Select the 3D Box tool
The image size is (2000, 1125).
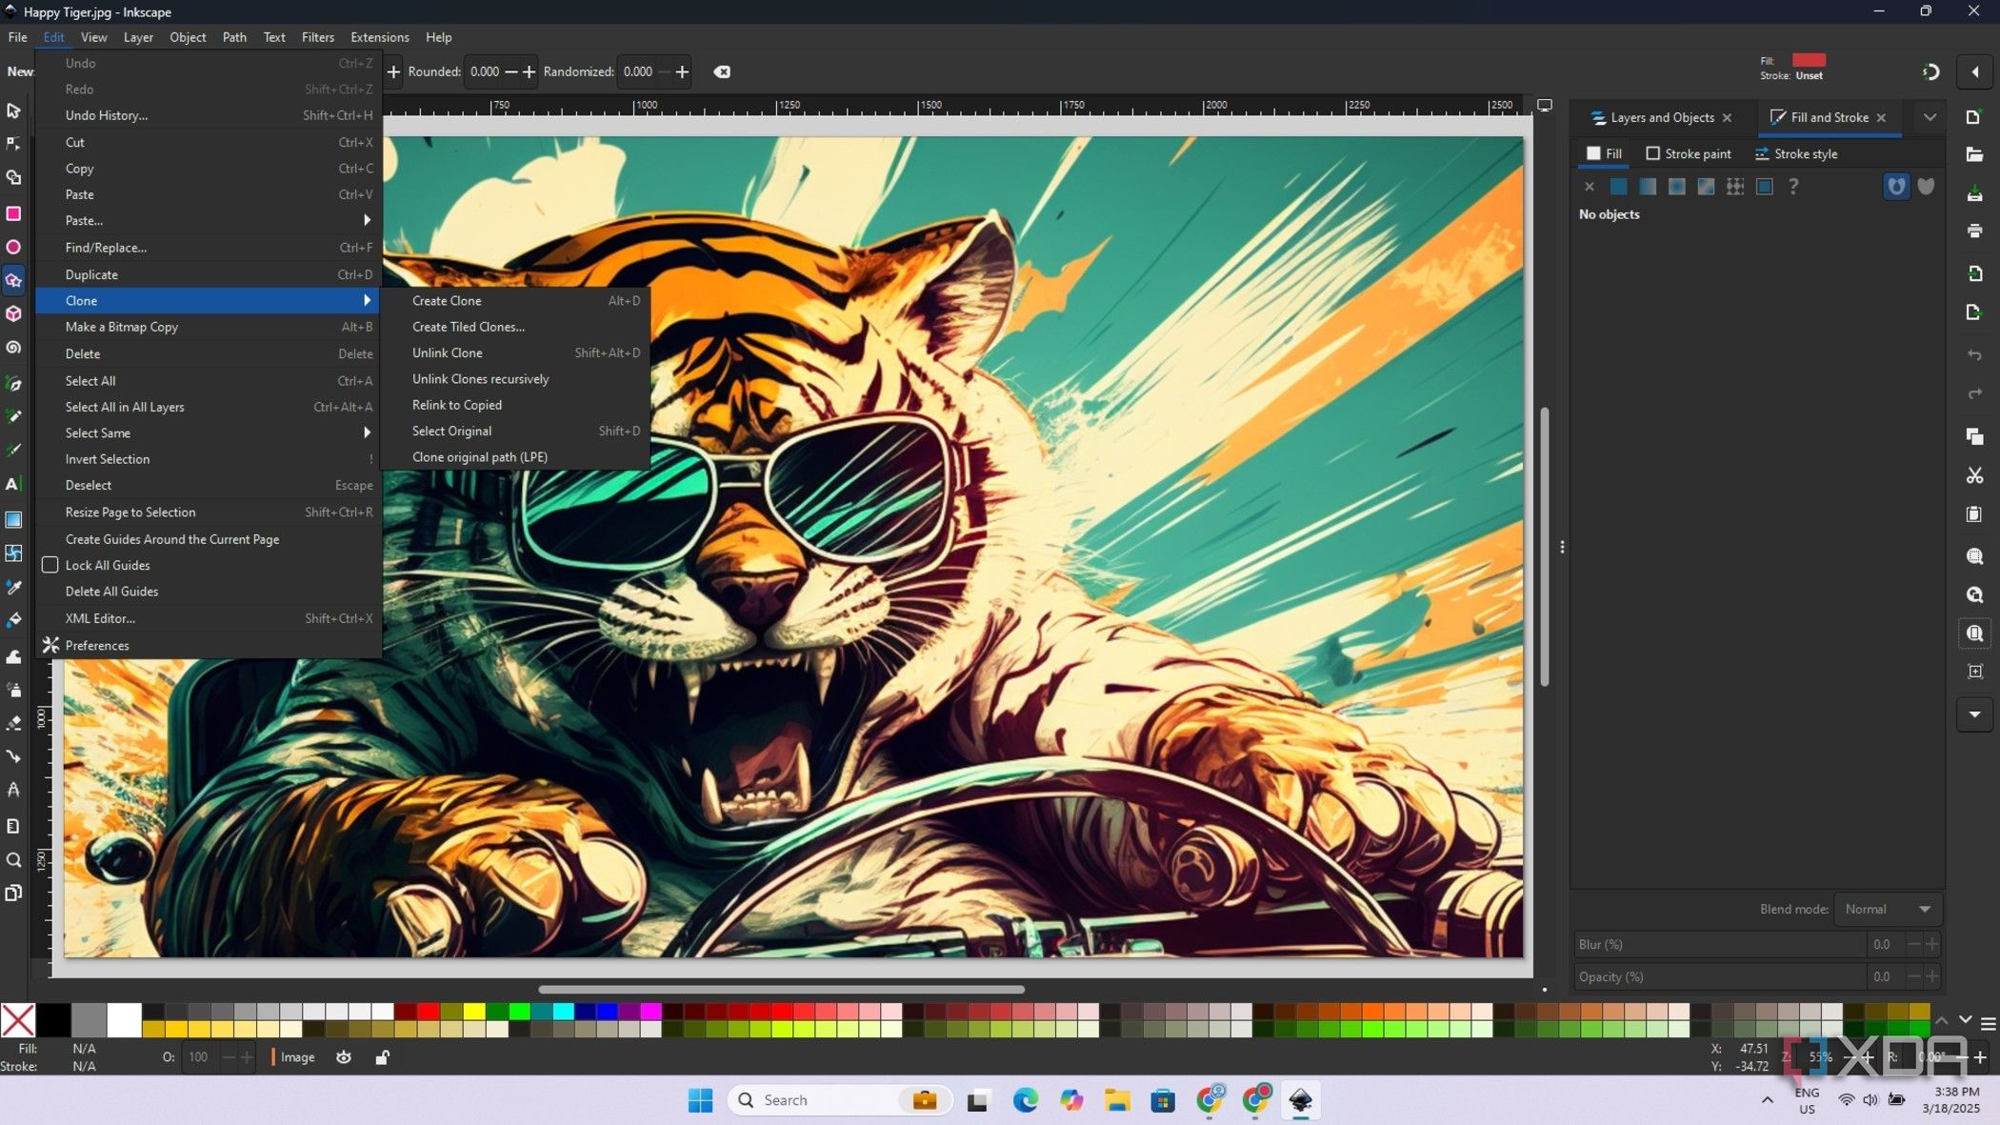pyautogui.click(x=13, y=313)
